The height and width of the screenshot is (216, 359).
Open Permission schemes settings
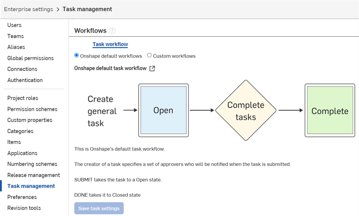coord(32,109)
